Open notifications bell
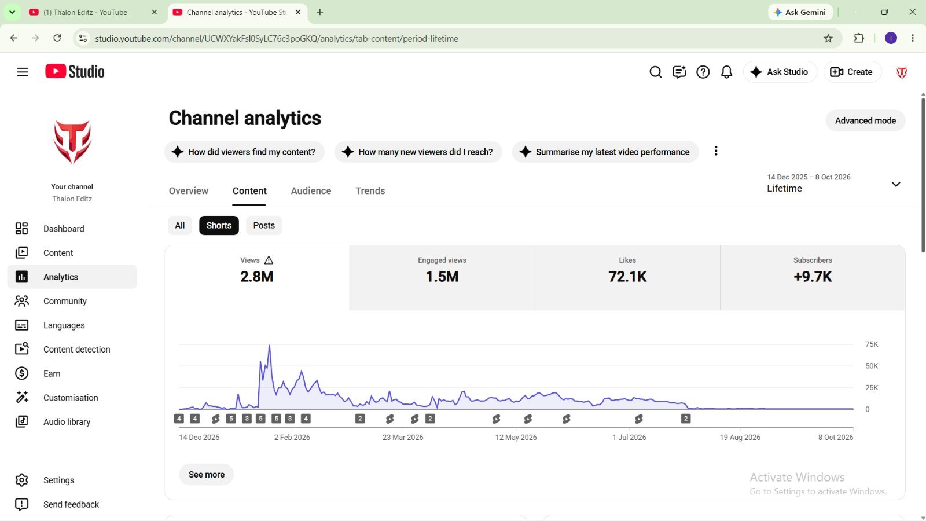The height and width of the screenshot is (521, 926). tap(726, 72)
